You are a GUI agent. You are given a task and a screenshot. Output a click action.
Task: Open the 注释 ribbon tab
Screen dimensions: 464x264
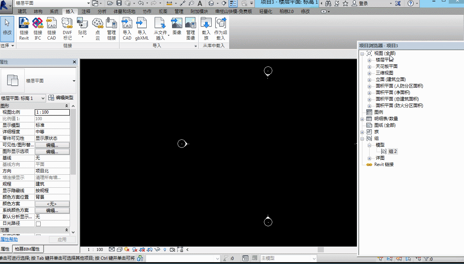click(x=86, y=12)
